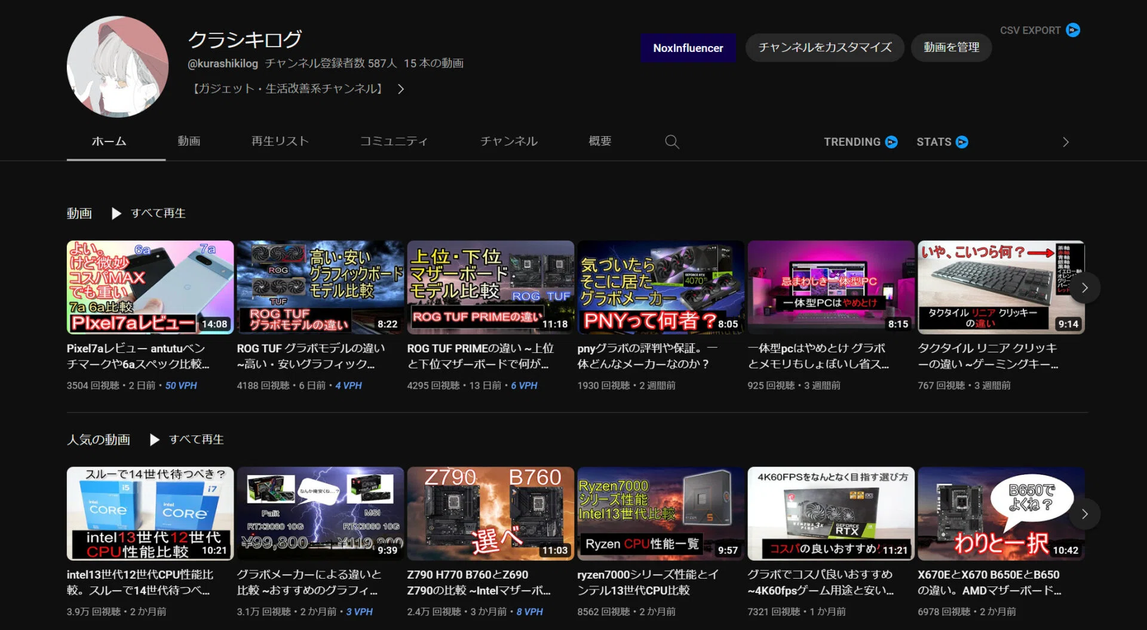Click the title Pixel7aレビュー antutuベンチマーク
Image resolution: width=1147 pixels, height=630 pixels.
pyautogui.click(x=138, y=356)
